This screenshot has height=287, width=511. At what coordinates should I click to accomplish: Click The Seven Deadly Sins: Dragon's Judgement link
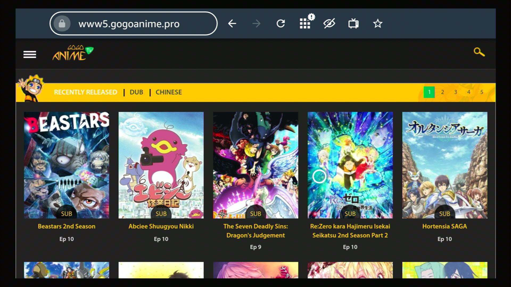tap(256, 231)
